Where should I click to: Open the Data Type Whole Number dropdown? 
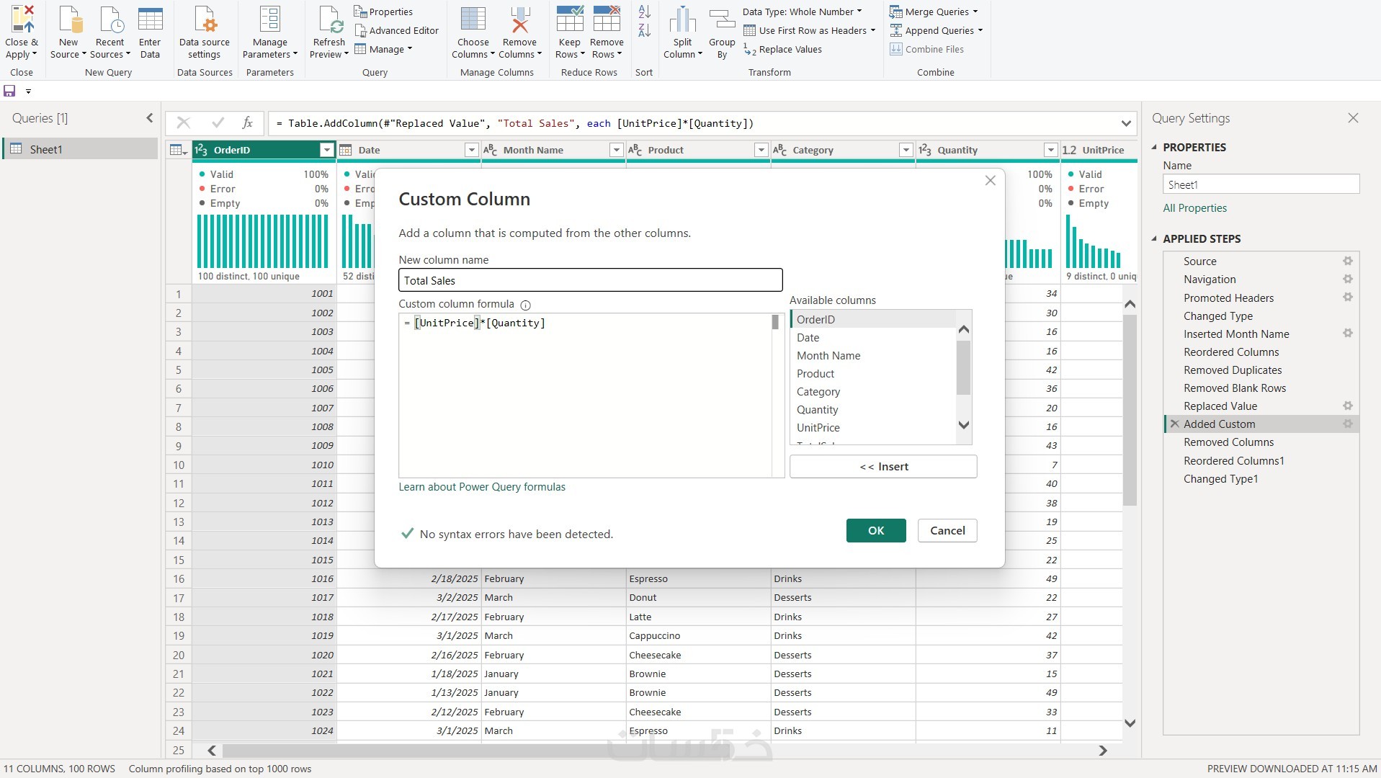tap(802, 12)
